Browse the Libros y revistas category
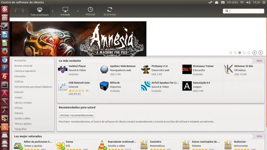Image resolution: width=267 pixels, height=150 pixels. pyautogui.click(x=23, y=103)
